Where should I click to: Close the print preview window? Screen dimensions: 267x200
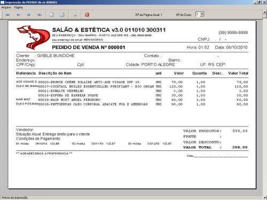(x=264, y=2)
